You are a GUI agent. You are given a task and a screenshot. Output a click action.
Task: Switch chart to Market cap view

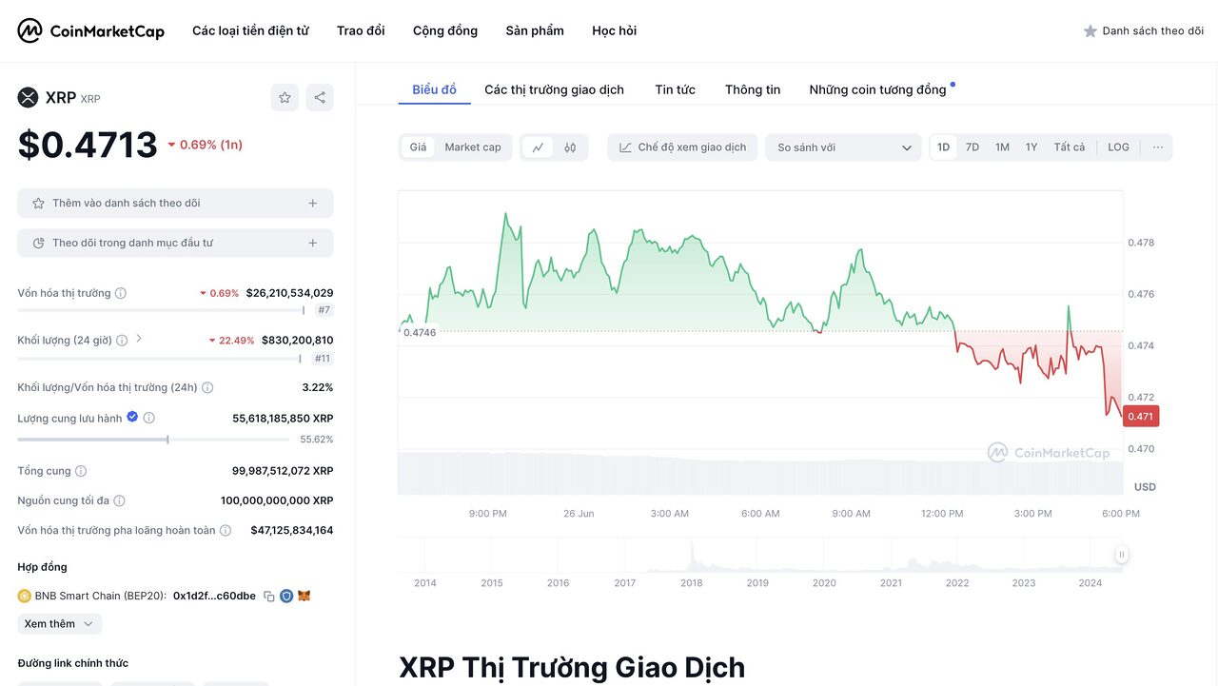pos(473,147)
